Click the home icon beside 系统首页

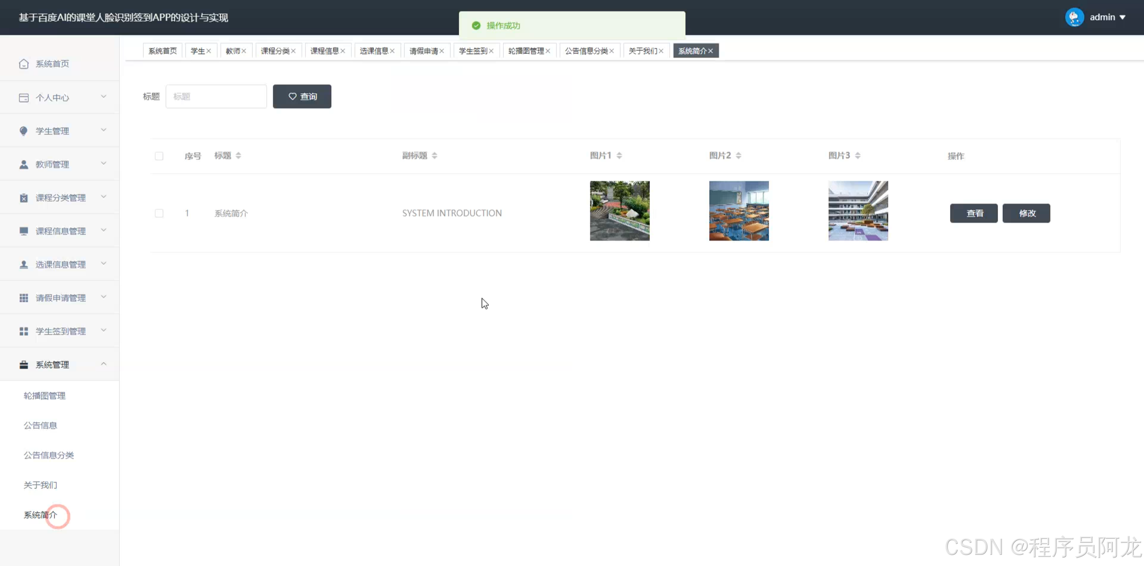(24, 64)
